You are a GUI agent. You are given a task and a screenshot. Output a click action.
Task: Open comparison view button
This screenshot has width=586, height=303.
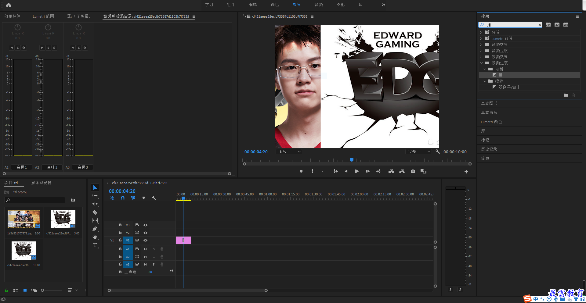(423, 171)
